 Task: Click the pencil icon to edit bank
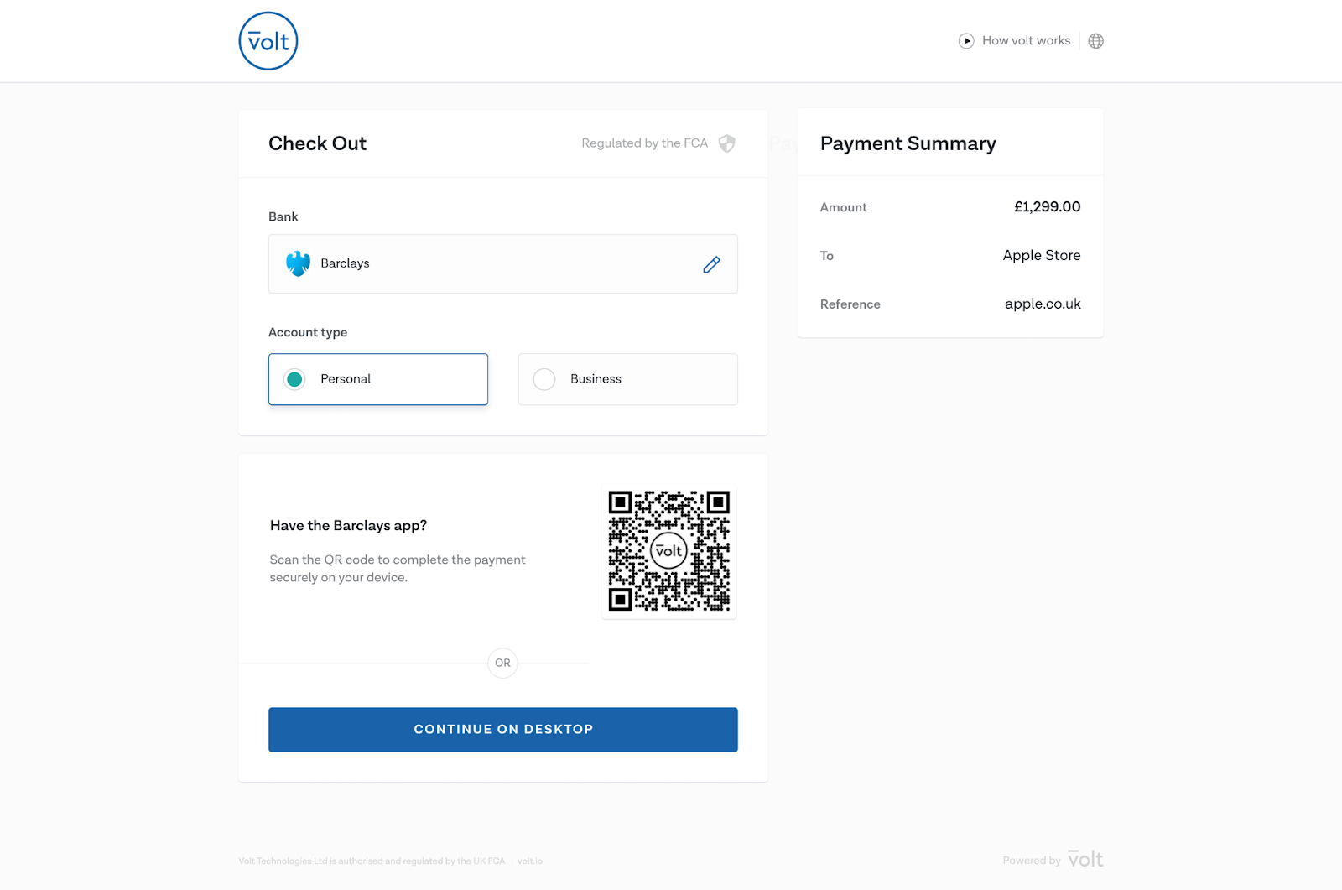tap(711, 264)
